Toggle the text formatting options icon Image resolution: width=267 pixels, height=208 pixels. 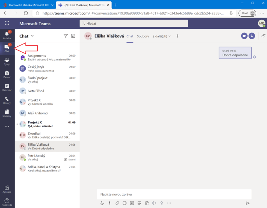102,203
